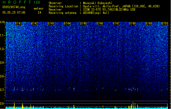Screen dimensions: 171x109
Task: Click the 0746 time marker
Action: click(x=100, y=23)
